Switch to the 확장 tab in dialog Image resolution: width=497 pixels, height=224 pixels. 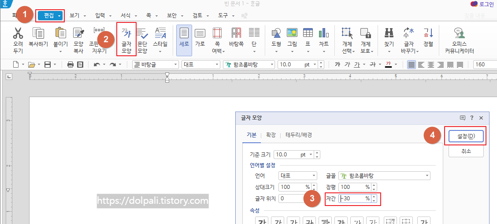pos(271,135)
